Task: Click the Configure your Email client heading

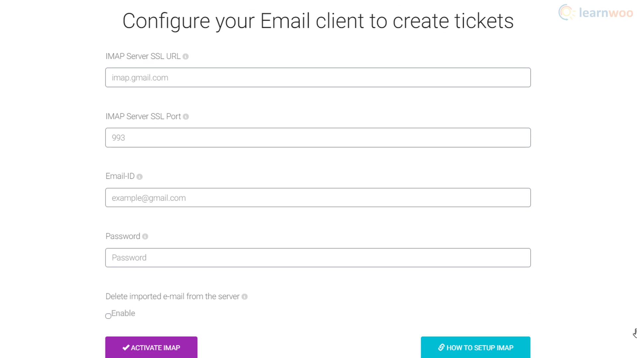Action: coord(318,21)
